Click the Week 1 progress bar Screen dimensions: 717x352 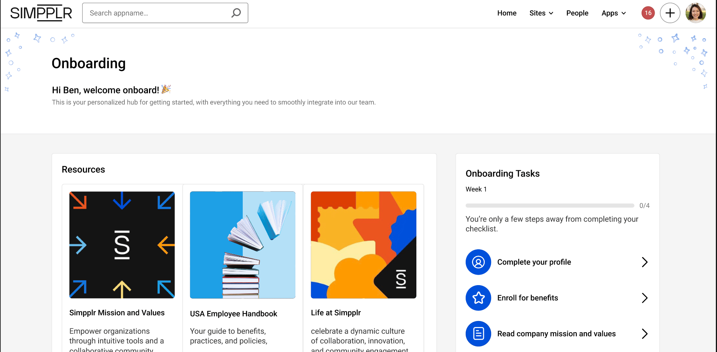tap(549, 205)
